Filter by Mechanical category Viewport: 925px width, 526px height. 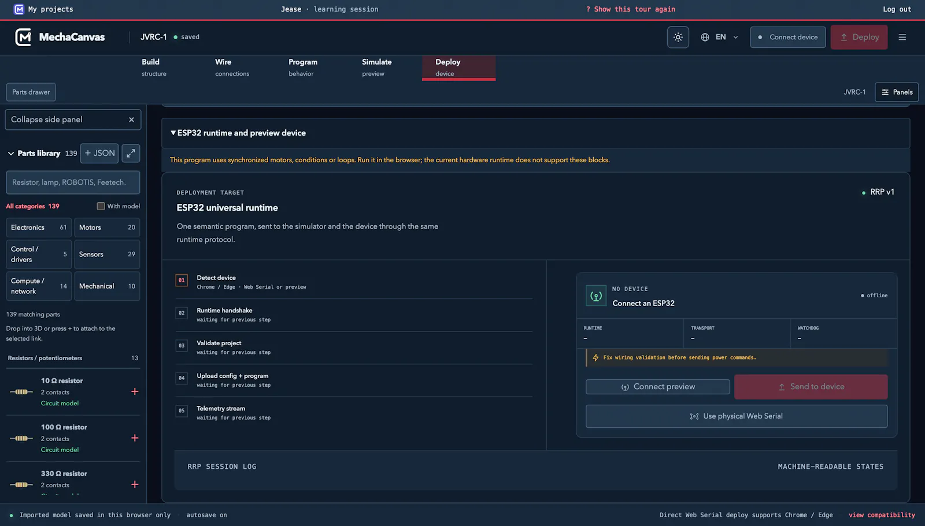[x=107, y=286]
